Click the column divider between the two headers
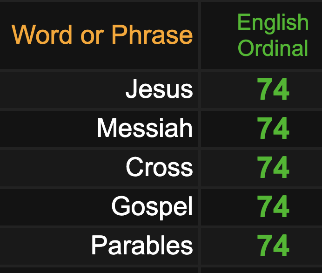 (200, 35)
